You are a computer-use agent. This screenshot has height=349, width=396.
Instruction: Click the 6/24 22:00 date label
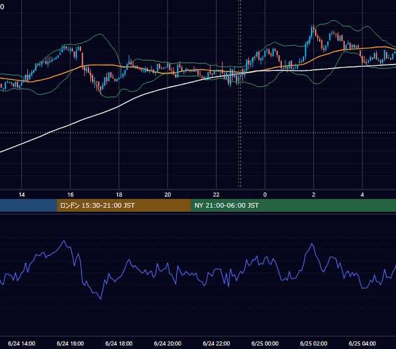(x=217, y=343)
